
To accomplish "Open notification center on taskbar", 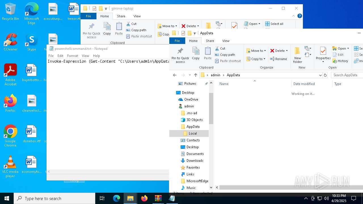I will (354, 198).
